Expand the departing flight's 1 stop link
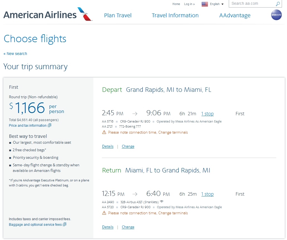This screenshot has height=240, width=287. click(x=207, y=114)
